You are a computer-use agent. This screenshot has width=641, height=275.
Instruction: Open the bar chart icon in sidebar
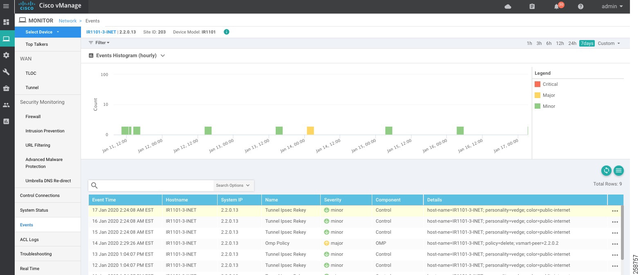click(x=6, y=121)
